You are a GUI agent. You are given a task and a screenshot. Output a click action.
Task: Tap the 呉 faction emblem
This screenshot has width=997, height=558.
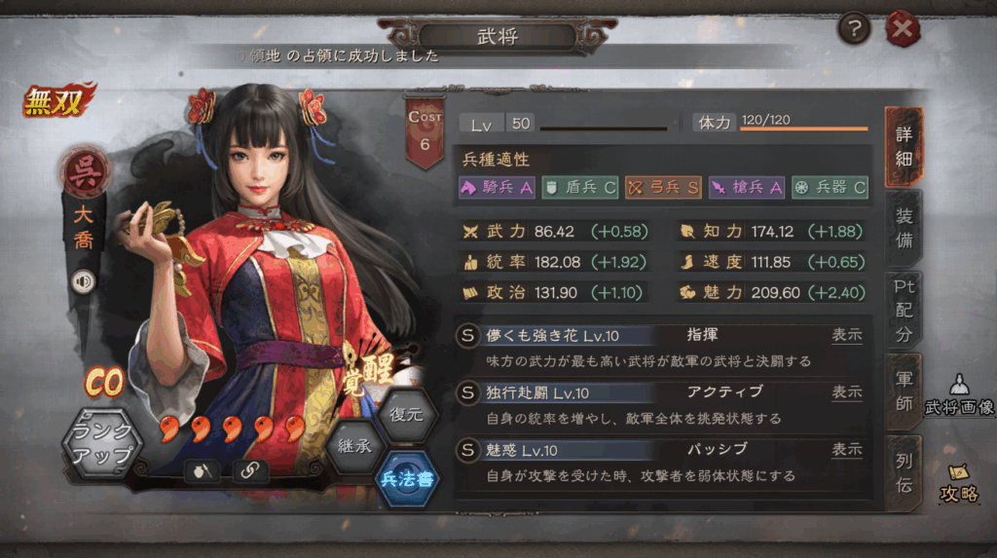[85, 171]
